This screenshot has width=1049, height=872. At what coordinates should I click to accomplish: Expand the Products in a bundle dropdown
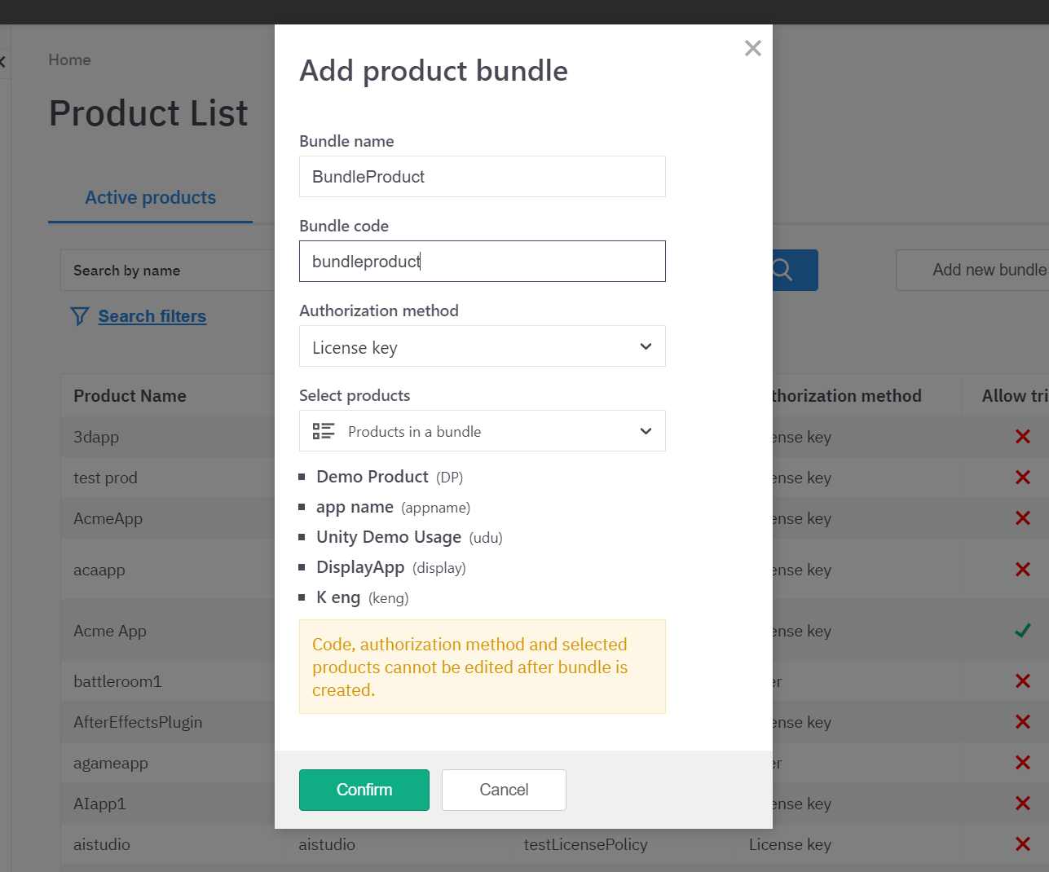pyautogui.click(x=481, y=431)
